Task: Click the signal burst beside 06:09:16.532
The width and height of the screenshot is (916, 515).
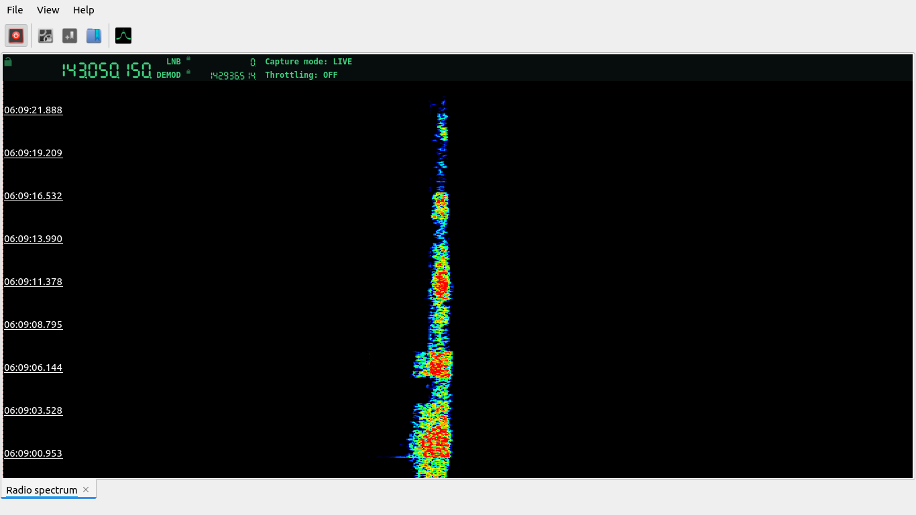Action: (440, 206)
